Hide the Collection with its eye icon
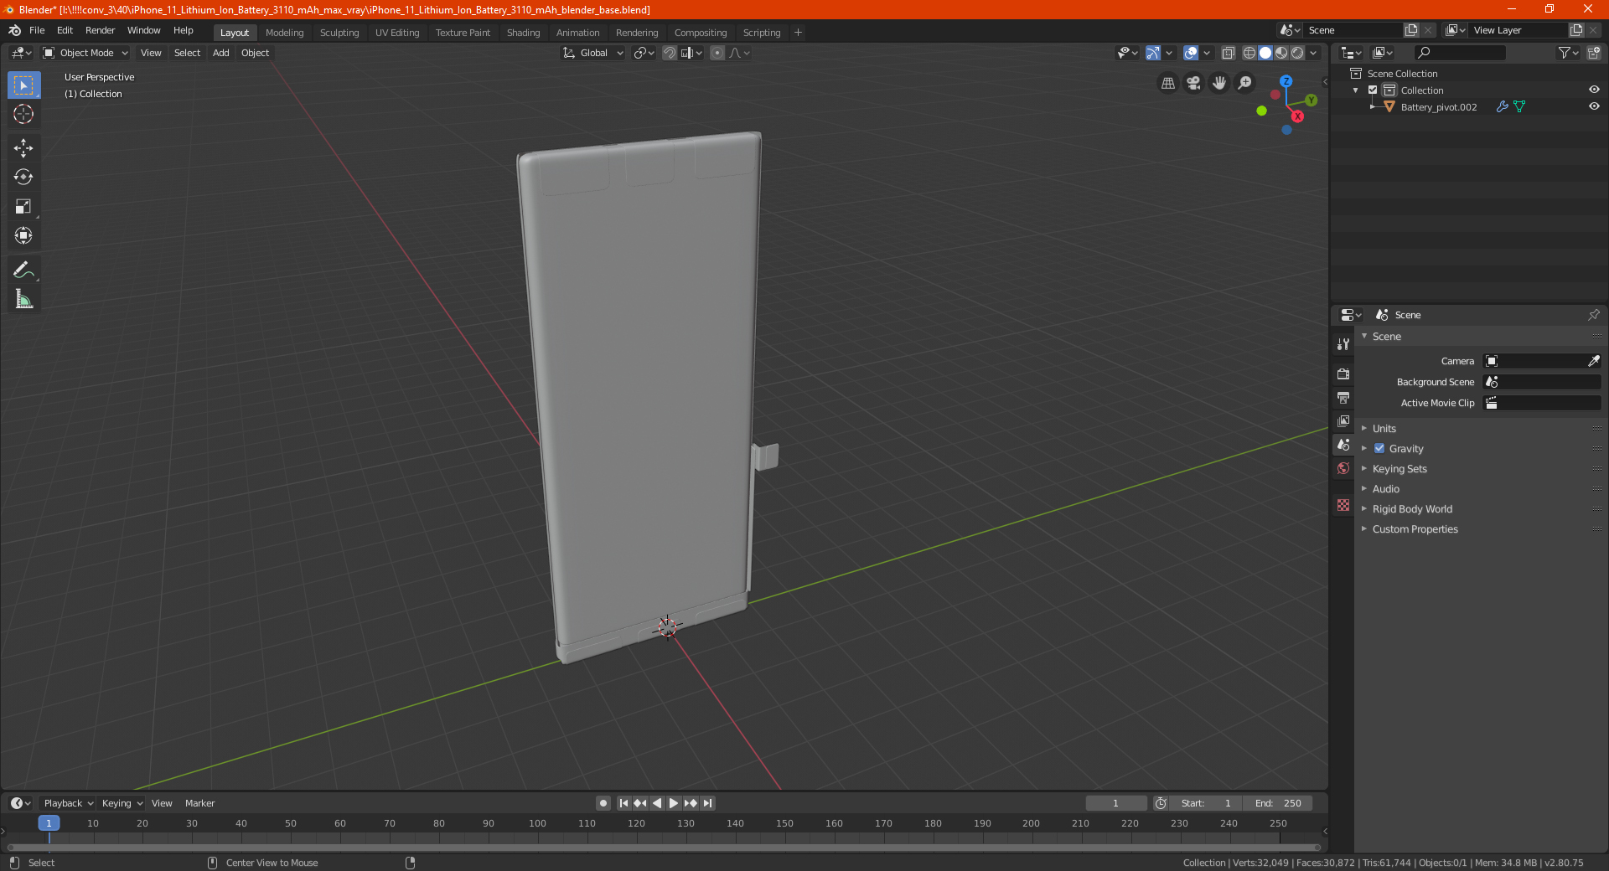Image resolution: width=1609 pixels, height=871 pixels. (1594, 90)
